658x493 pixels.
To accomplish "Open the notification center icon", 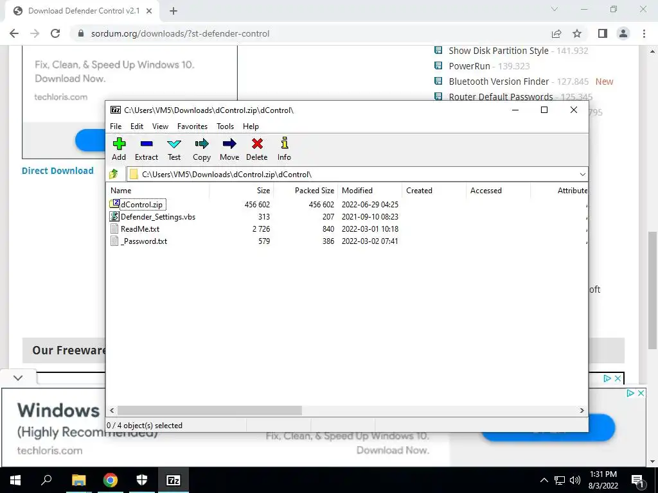I will [x=637, y=480].
